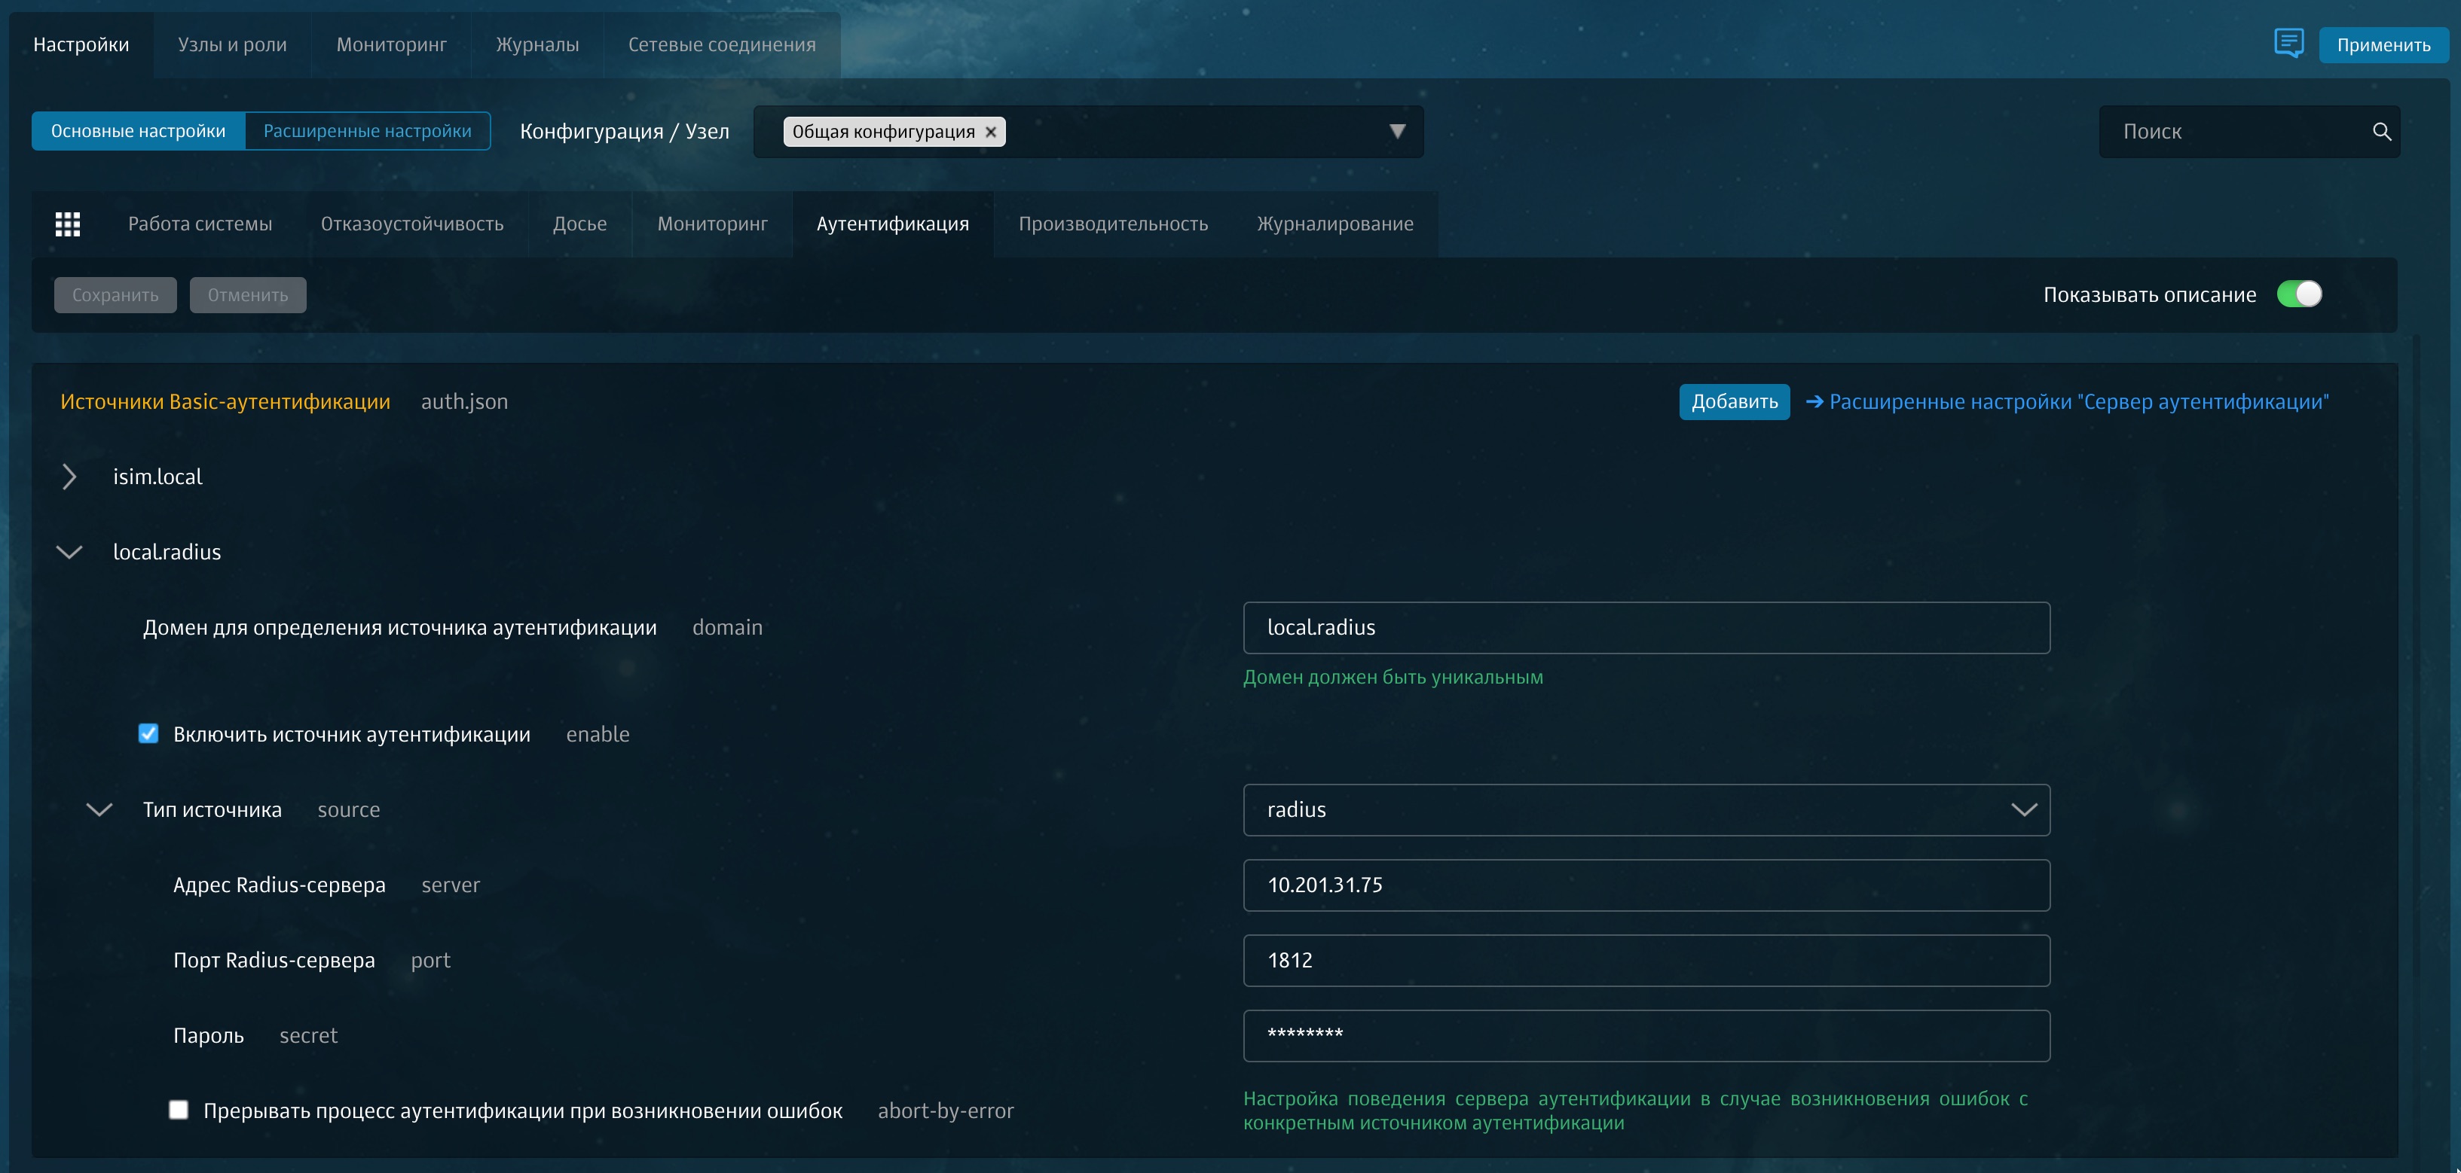Collapse the Тип источника section
The height and width of the screenshot is (1173, 2461).
(x=99, y=809)
